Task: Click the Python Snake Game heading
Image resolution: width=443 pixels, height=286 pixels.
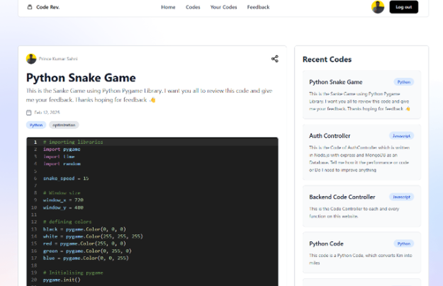Action: [x=81, y=77]
